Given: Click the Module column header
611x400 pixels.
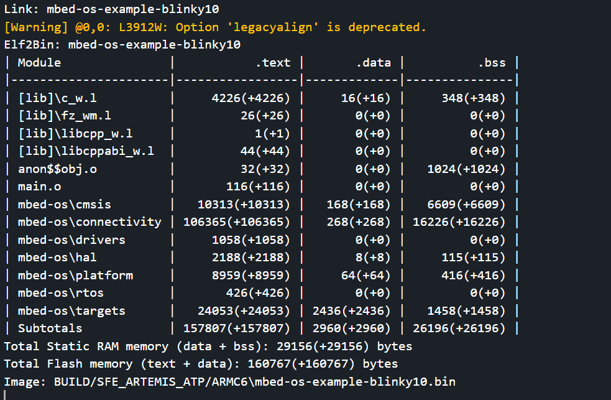Looking at the screenshot, I should 39,62.
